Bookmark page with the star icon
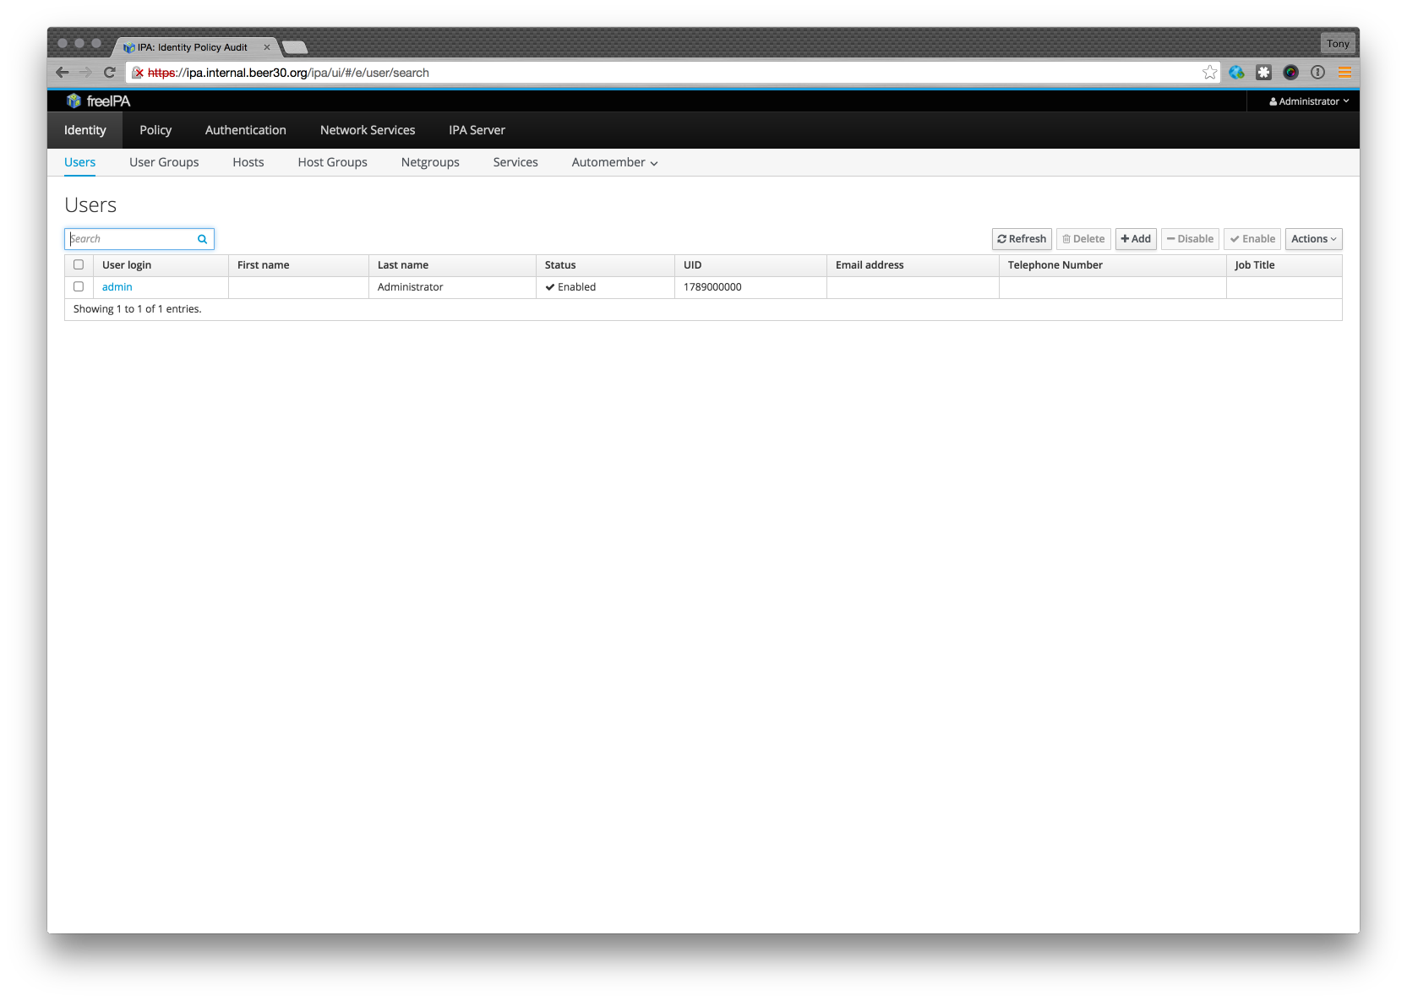The height and width of the screenshot is (1001, 1407). tap(1210, 73)
